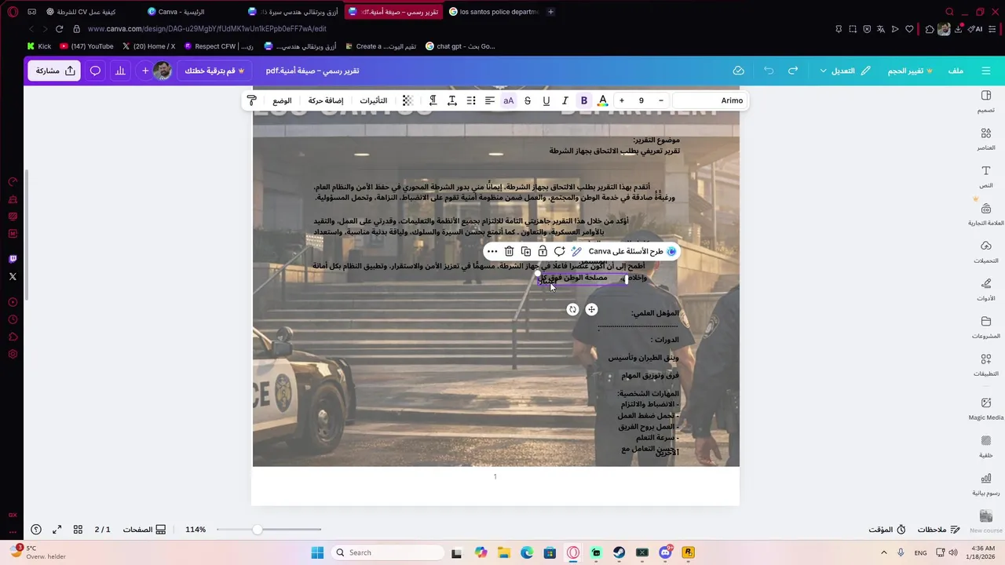
Task: Click قم بترقية خطتك upgrade button
Action: coord(215,71)
